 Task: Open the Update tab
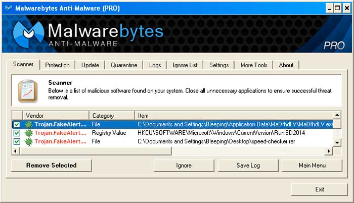coord(90,65)
